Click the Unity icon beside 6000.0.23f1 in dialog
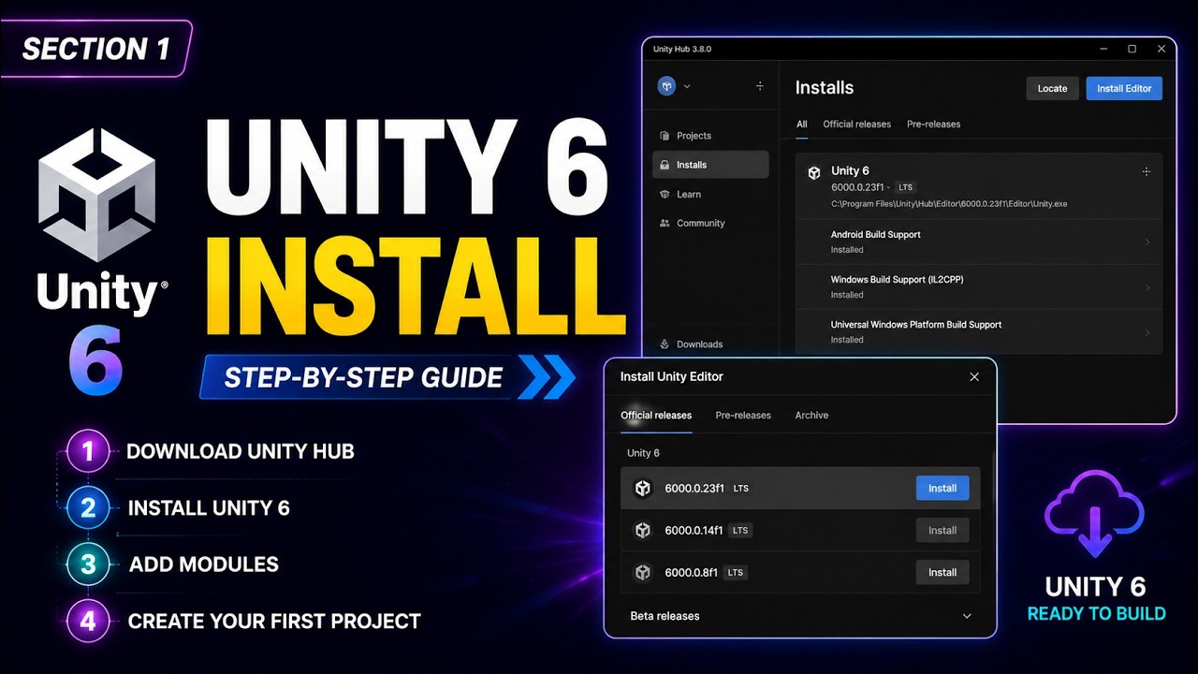 pyautogui.click(x=643, y=488)
